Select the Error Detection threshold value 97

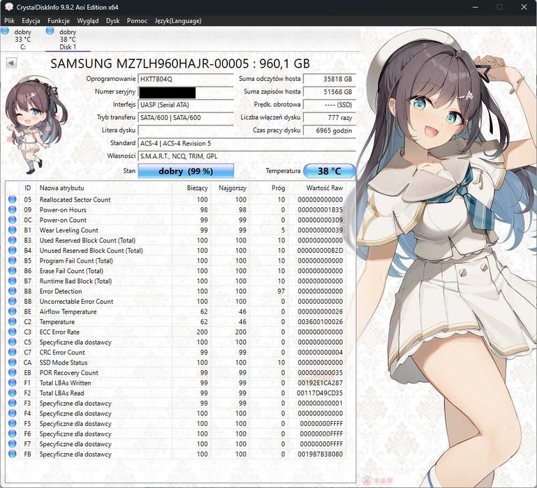point(281,291)
